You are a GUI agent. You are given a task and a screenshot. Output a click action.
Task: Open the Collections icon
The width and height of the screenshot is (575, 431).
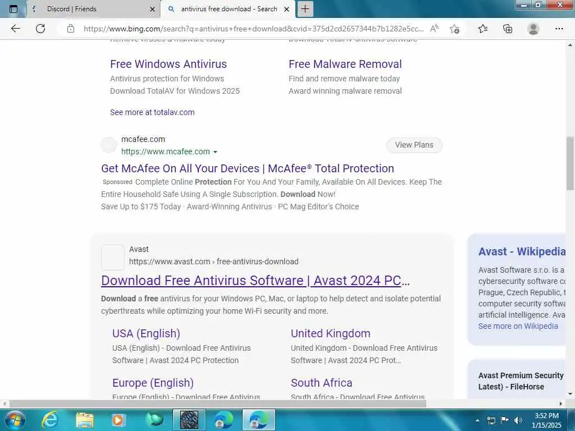point(508,29)
